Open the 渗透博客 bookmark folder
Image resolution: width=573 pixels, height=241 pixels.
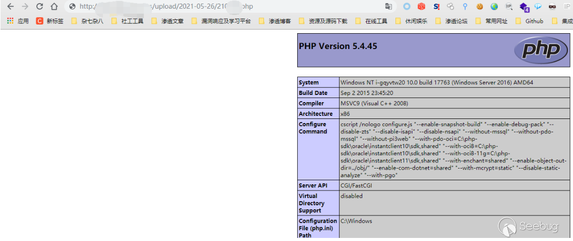(x=275, y=21)
